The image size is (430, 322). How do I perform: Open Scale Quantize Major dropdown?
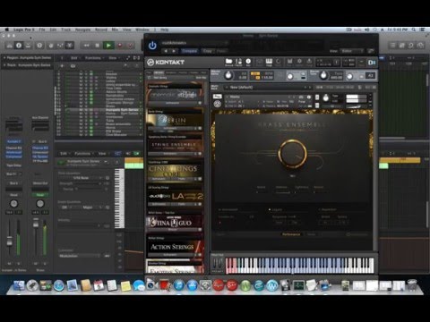coord(90,208)
